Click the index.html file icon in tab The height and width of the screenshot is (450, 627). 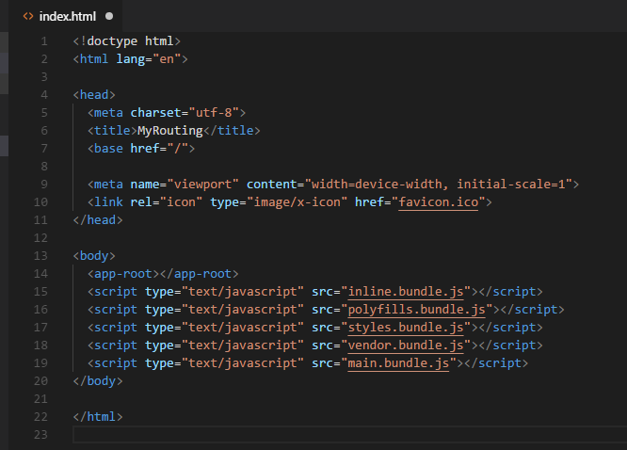[x=28, y=16]
